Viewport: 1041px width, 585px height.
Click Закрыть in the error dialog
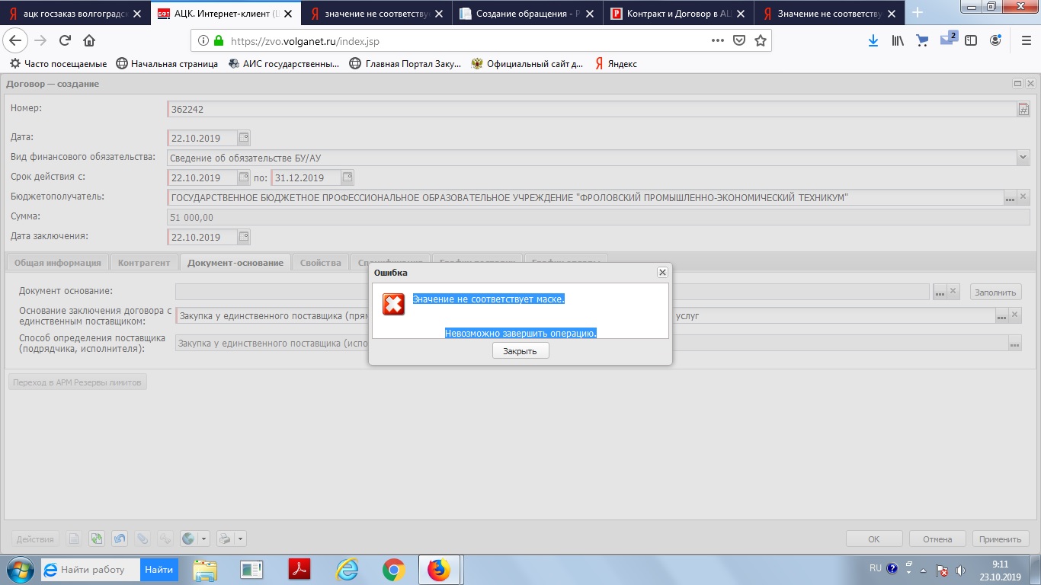click(x=520, y=351)
